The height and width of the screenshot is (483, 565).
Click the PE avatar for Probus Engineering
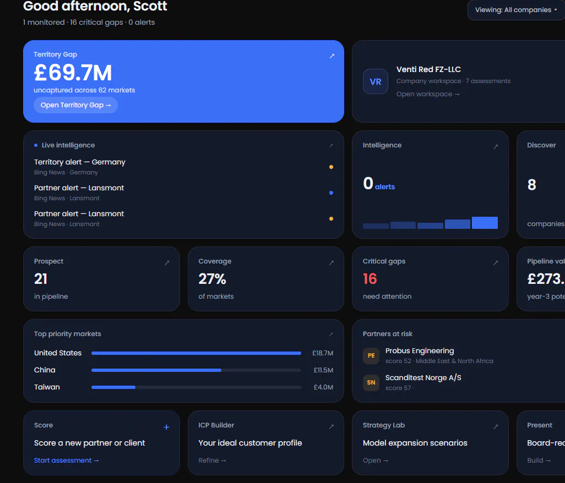(371, 355)
